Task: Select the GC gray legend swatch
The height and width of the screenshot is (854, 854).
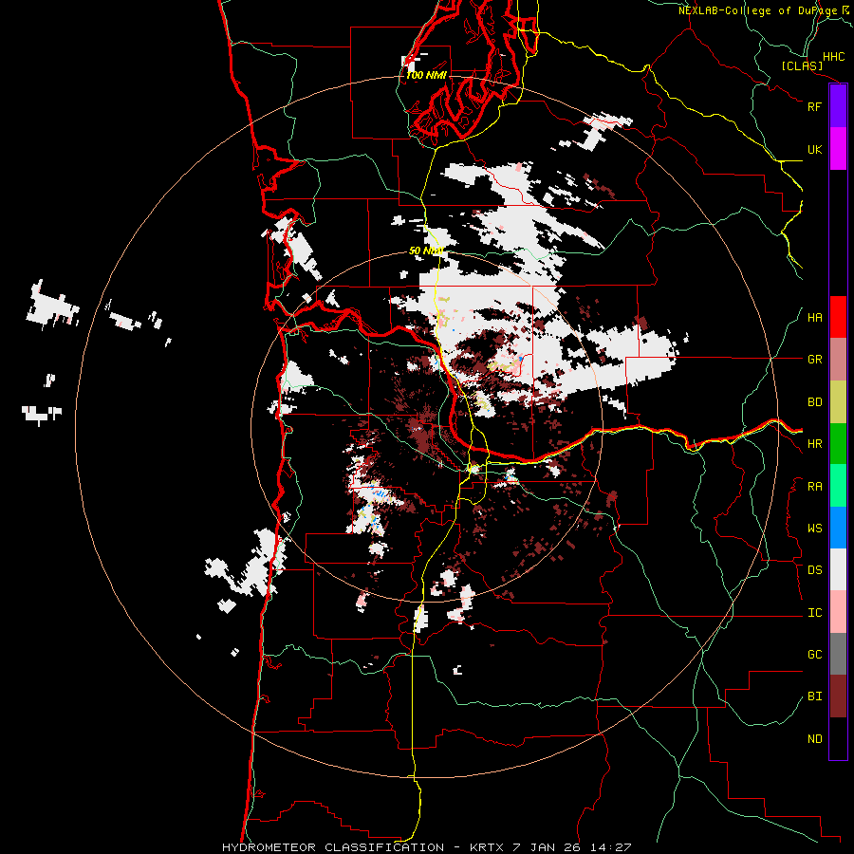Action: 838,654
